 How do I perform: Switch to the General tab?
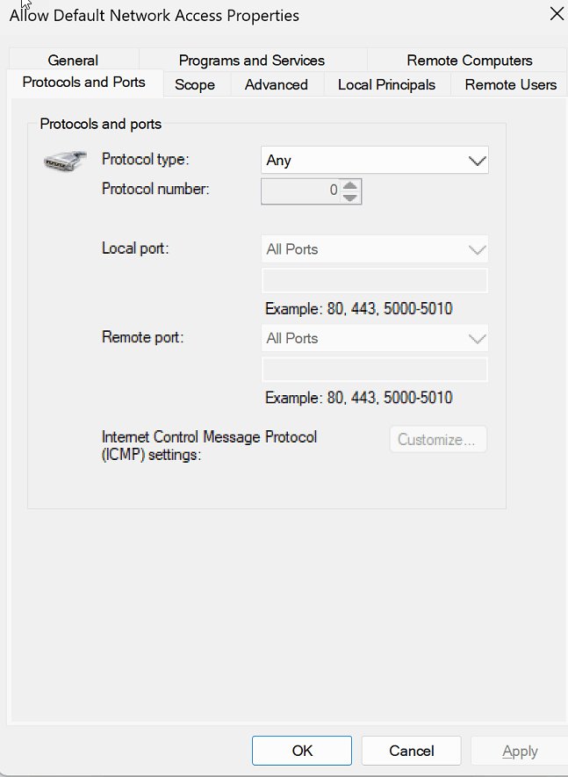click(x=74, y=60)
